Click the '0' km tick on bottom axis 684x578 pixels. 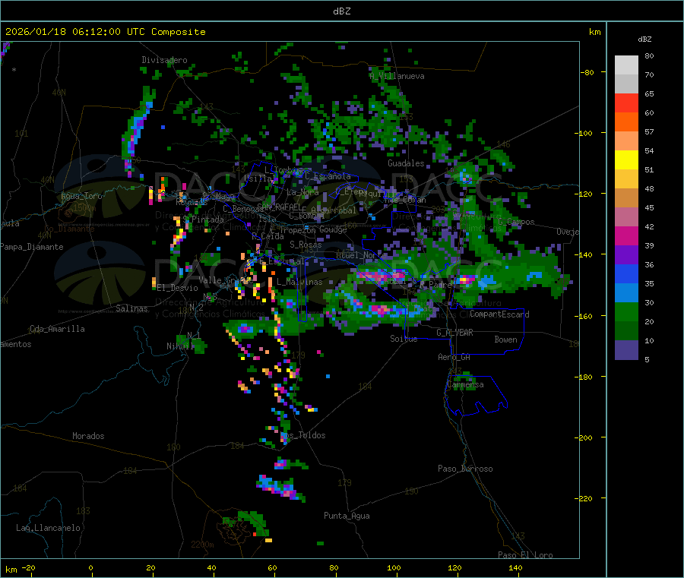tap(90, 568)
